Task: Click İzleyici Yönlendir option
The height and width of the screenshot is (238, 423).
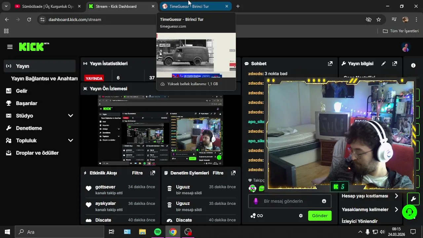Action: pyautogui.click(x=360, y=221)
